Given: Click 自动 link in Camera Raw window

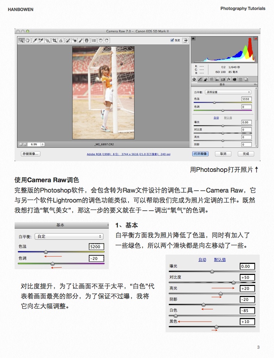Looking at the screenshot, I should [x=216, y=118].
